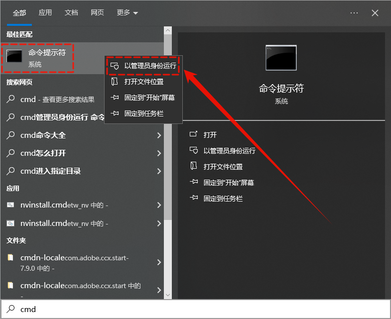
Task: Click 固定到任务栏 in the right details pane
Action: 223,199
